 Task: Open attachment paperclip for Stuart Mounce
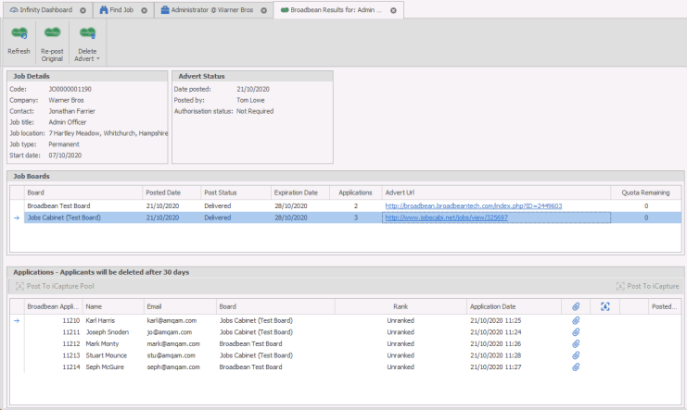(x=575, y=355)
